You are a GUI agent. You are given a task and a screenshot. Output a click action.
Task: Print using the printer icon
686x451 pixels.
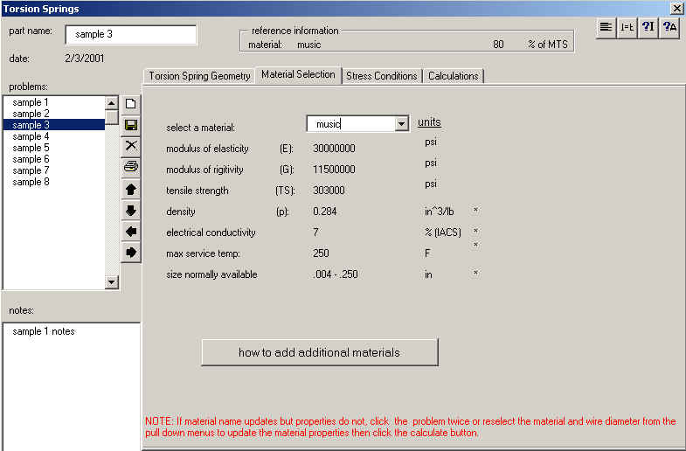tap(131, 167)
